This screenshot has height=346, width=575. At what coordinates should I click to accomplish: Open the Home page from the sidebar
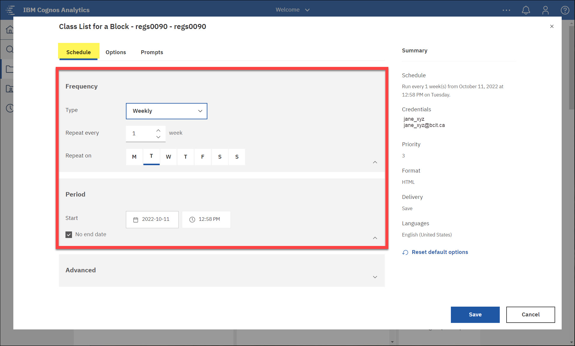point(10,29)
